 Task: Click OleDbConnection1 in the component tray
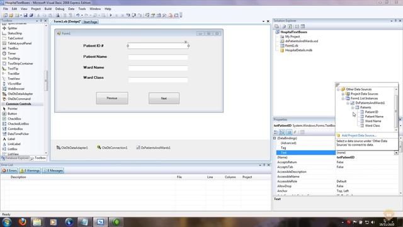[112, 148]
